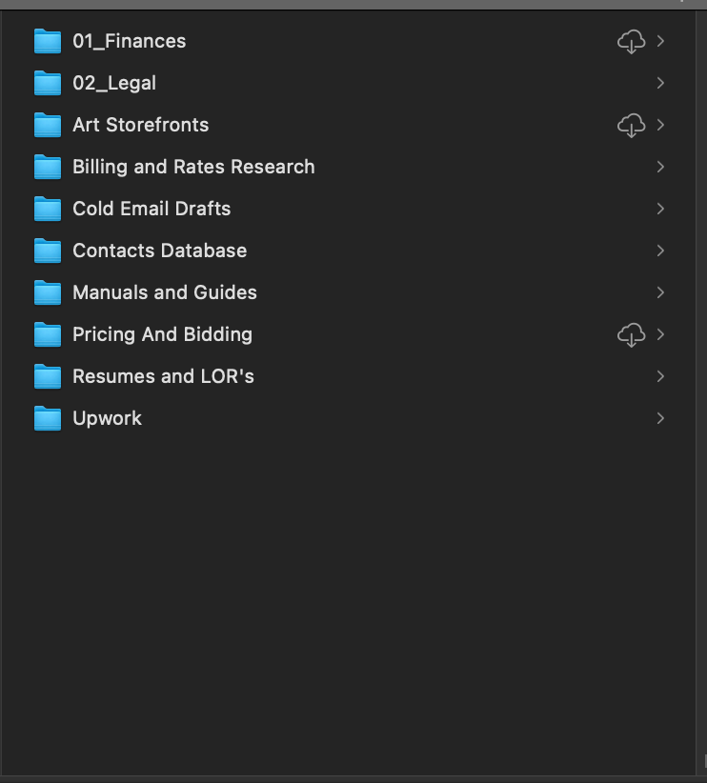Expand the Billing and Rates Research chevron
The image size is (707, 783).
coord(660,167)
